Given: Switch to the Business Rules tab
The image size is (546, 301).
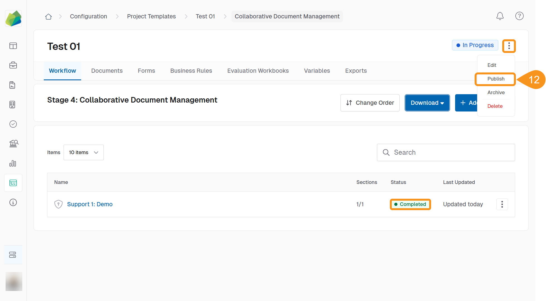Looking at the screenshot, I should click(x=191, y=71).
